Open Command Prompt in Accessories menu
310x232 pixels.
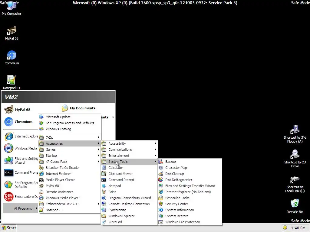pos(129,180)
